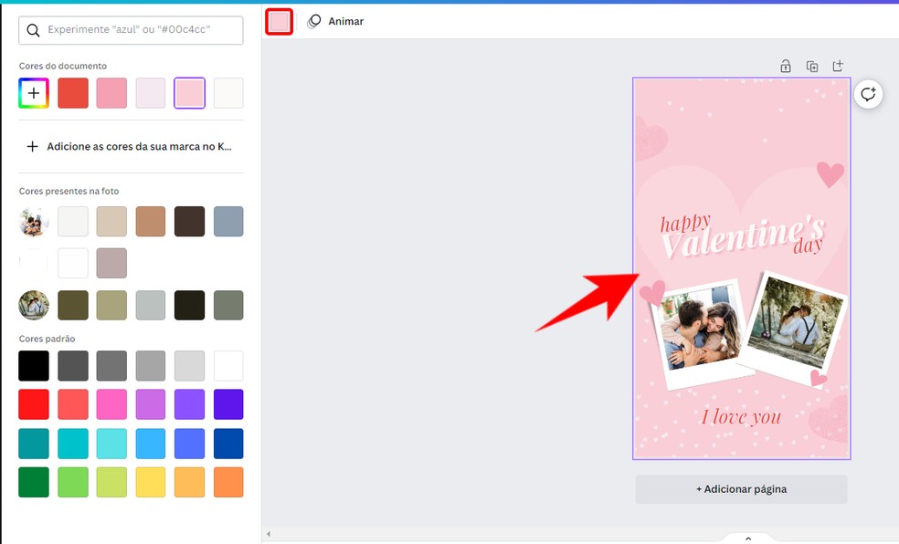Image resolution: width=899 pixels, height=544 pixels.
Task: Click the duplicate page icon above canvas
Action: [x=812, y=66]
